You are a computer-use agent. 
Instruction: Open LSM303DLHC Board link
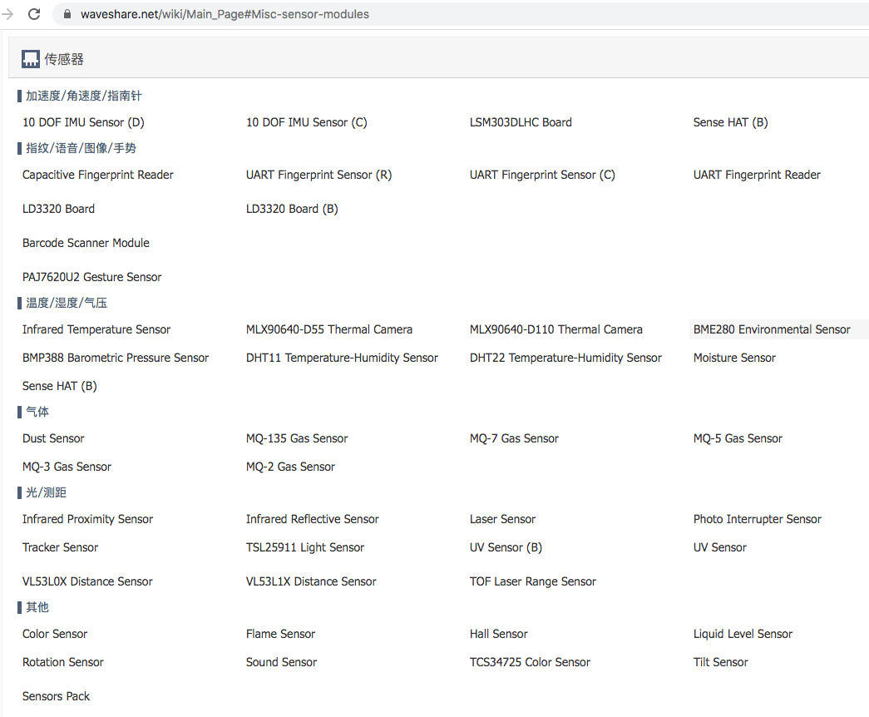coord(521,122)
